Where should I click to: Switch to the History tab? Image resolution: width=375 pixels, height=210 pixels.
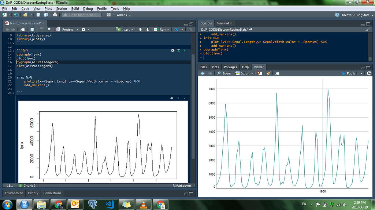(33, 193)
